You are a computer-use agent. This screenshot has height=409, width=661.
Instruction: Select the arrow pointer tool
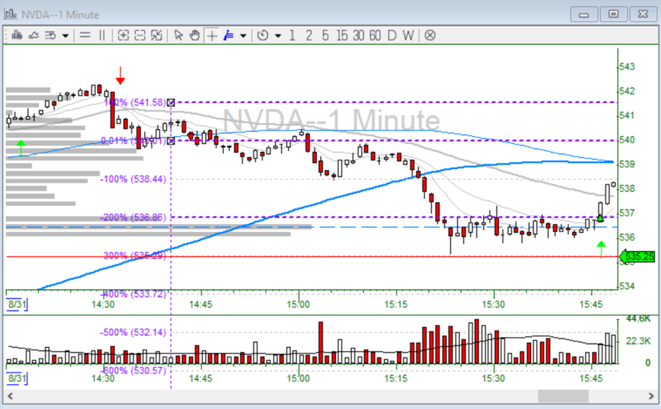click(178, 36)
